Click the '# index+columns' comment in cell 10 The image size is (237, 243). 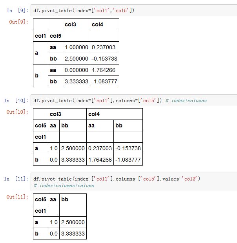coord(186,101)
